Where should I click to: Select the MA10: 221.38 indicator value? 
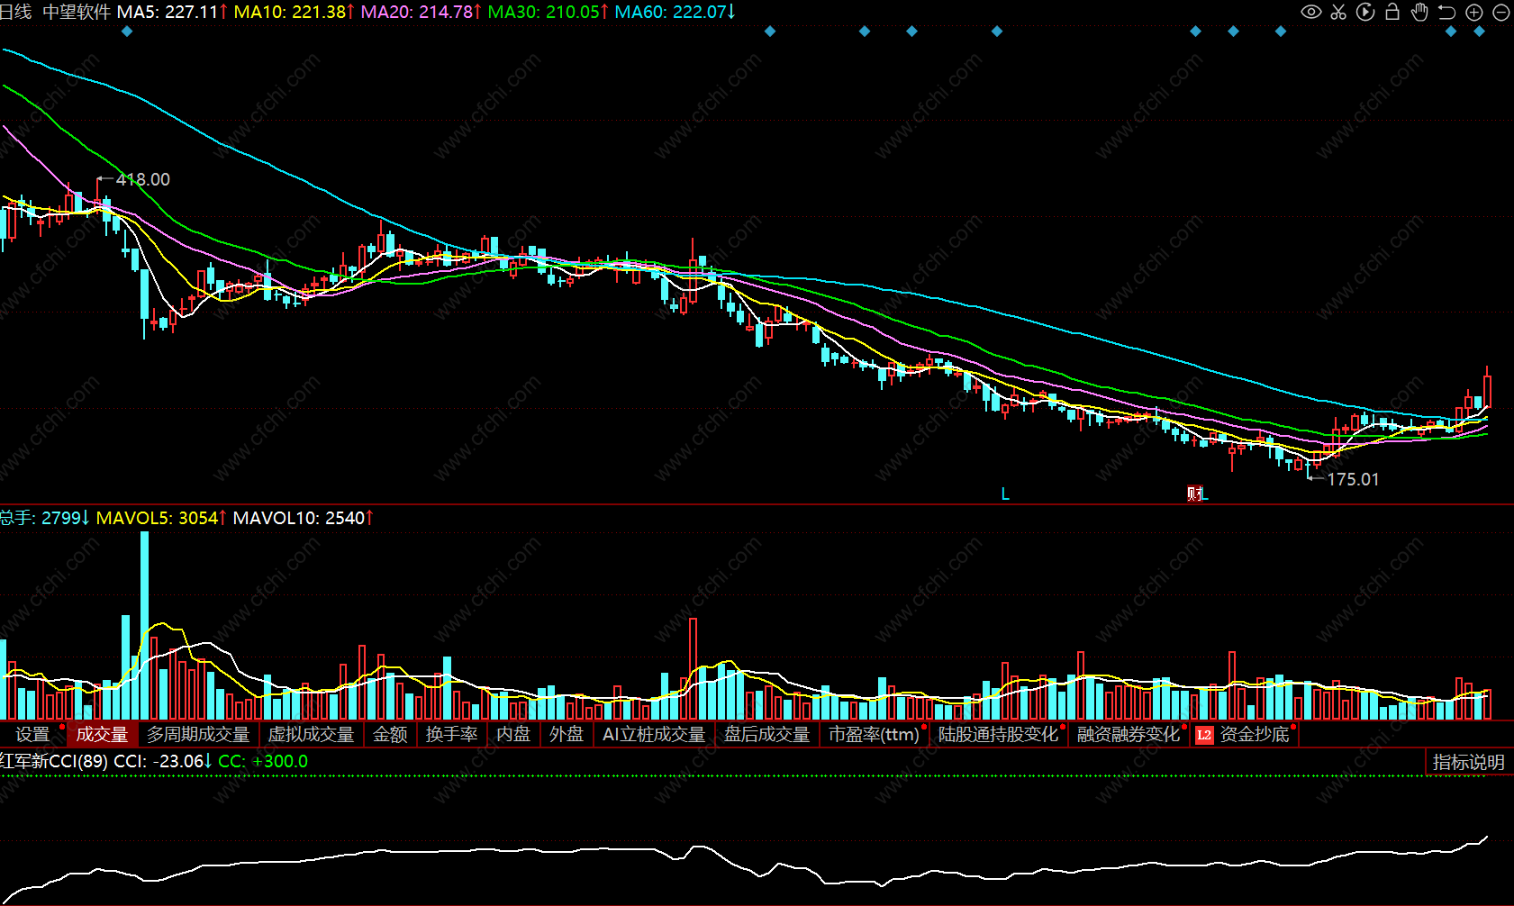coord(295,12)
